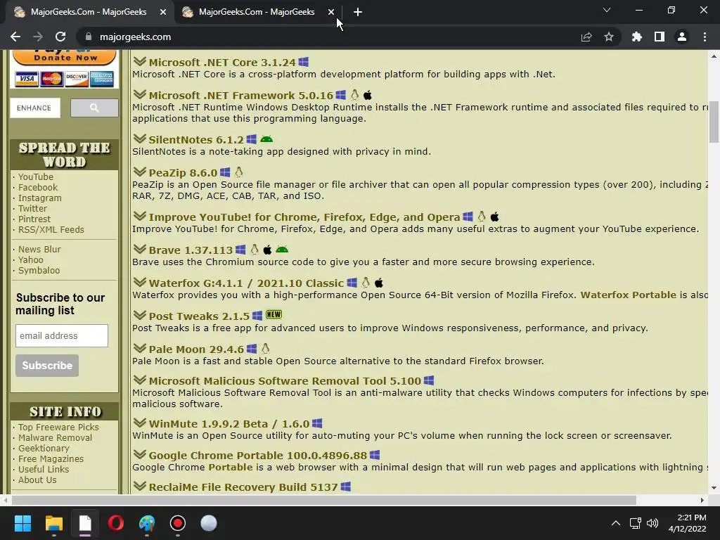
Task: Click the scroll-down arrow of vertical scrollbar
Action: pyautogui.click(x=714, y=488)
